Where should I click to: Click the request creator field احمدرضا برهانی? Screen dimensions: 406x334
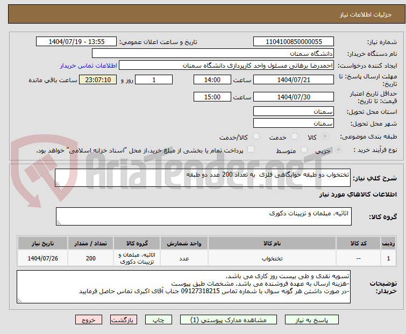point(226,66)
